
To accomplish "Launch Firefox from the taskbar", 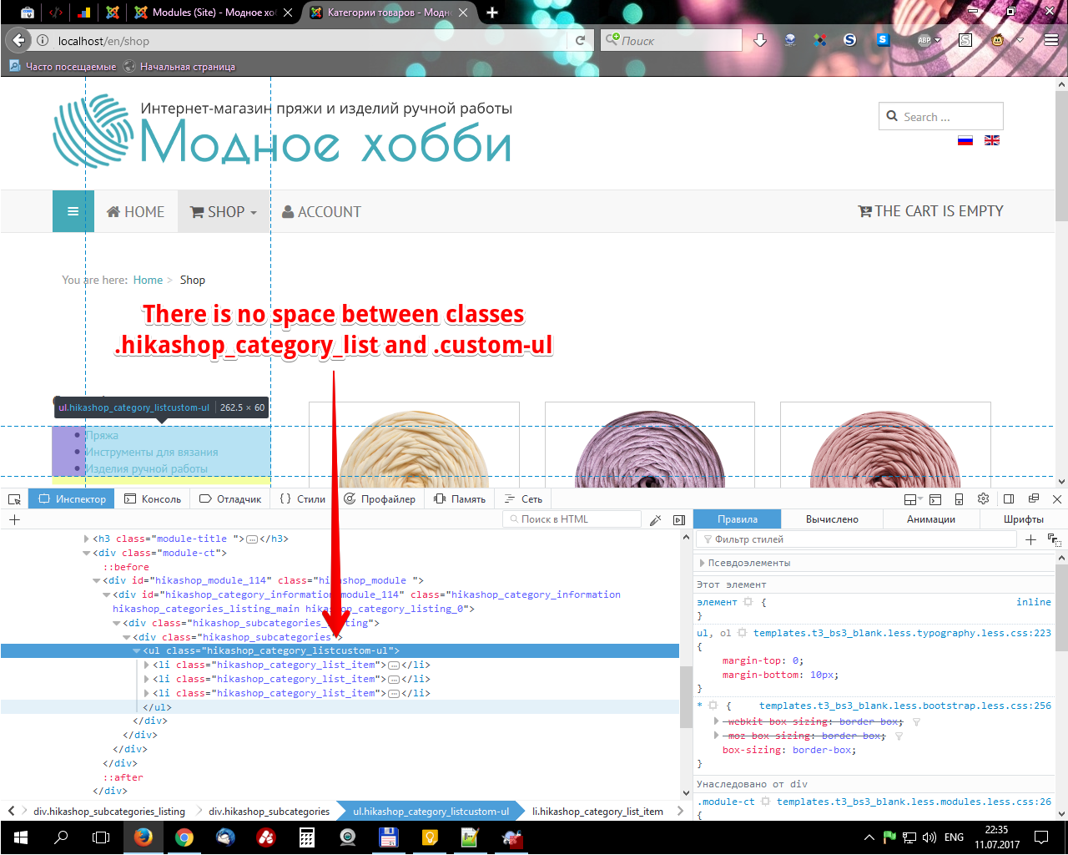I will coord(144,837).
